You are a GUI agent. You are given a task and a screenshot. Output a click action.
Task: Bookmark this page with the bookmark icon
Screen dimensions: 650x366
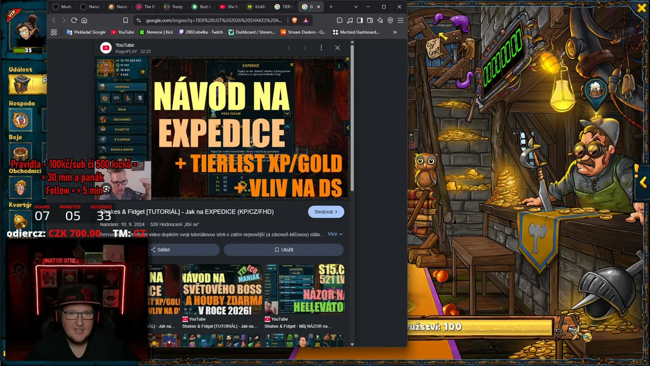[x=125, y=20]
